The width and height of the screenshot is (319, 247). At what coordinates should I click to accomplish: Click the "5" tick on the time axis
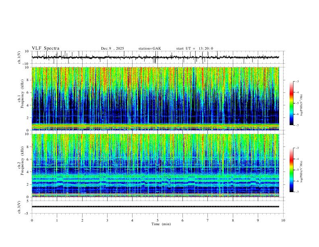coord(157,220)
